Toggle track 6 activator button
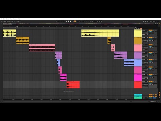Screen dimensions: 161x121 pyautogui.click(x=151, y=67)
